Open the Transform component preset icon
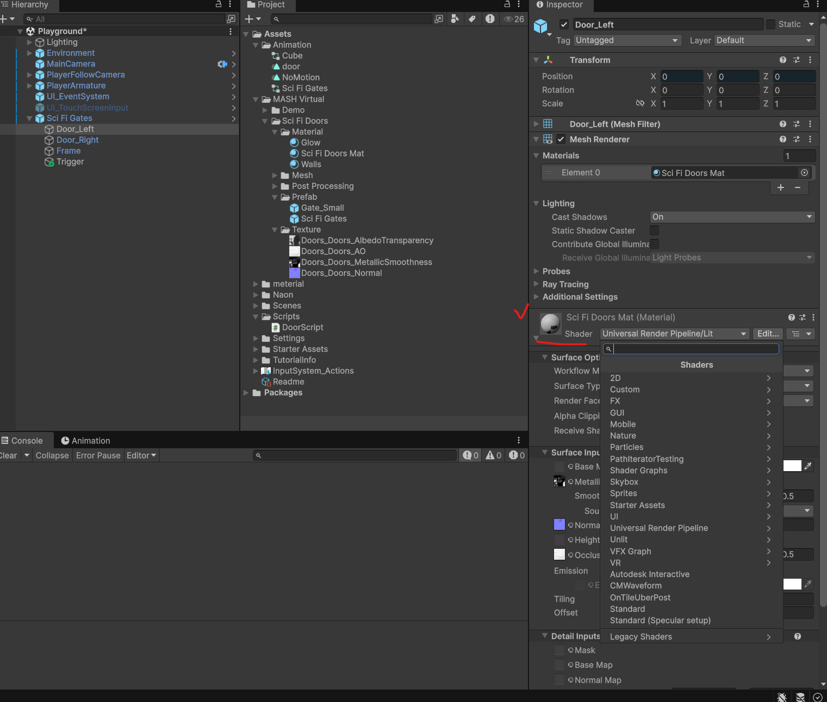Viewport: 827px width, 702px height. (x=797, y=60)
